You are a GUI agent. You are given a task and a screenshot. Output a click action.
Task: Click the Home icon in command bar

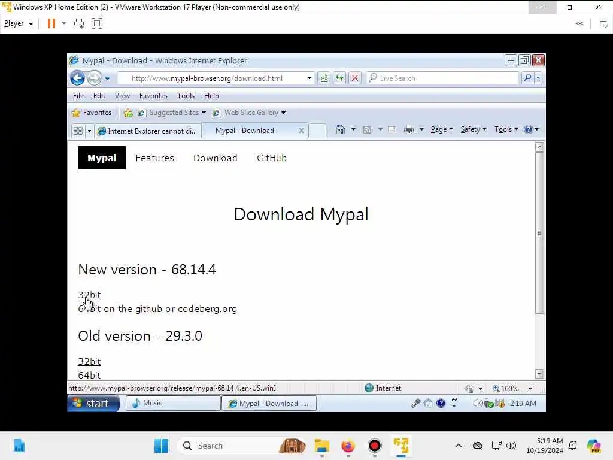pos(341,129)
